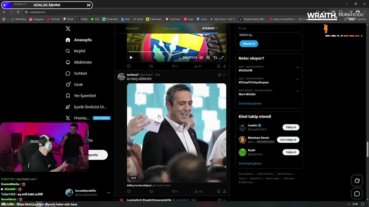Like tarikws7 post with 4 likes
The image size is (369, 207).
[x=175, y=191]
